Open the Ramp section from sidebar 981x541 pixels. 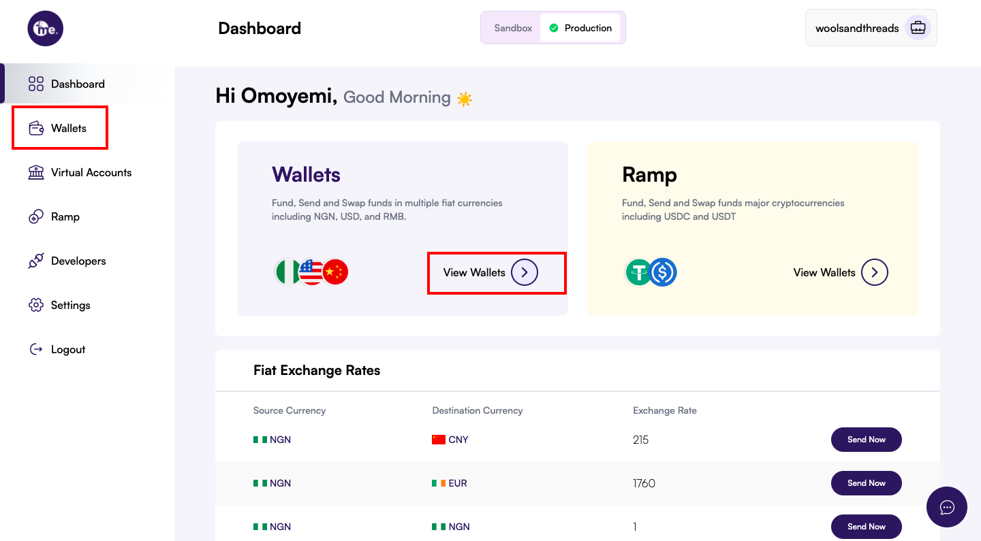point(35,216)
